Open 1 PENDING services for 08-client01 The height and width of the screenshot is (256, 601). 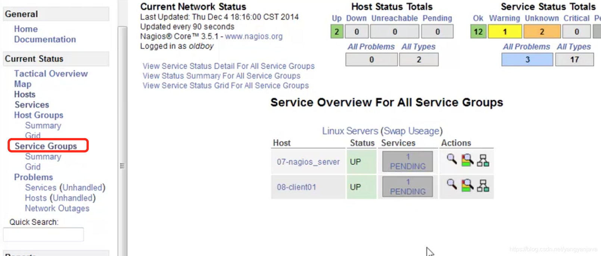408,187
